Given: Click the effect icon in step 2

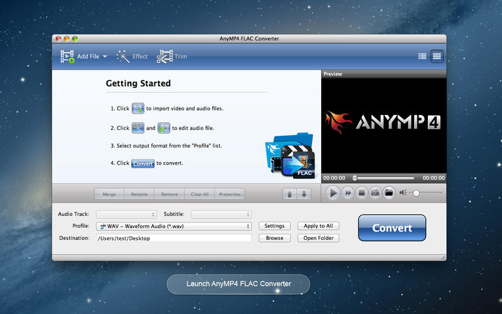Looking at the screenshot, I should click(138, 128).
